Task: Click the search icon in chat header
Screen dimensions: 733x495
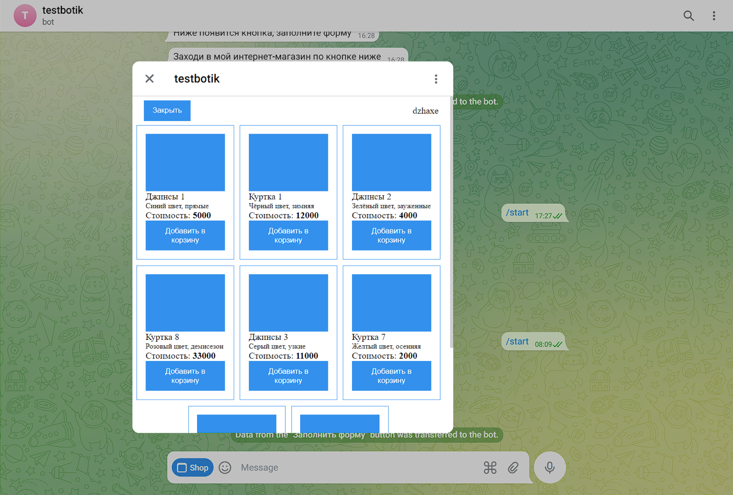Action: click(x=688, y=16)
